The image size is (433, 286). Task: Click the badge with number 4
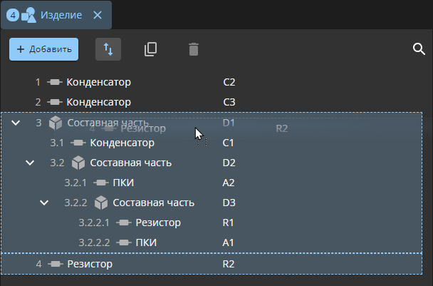pos(13,15)
